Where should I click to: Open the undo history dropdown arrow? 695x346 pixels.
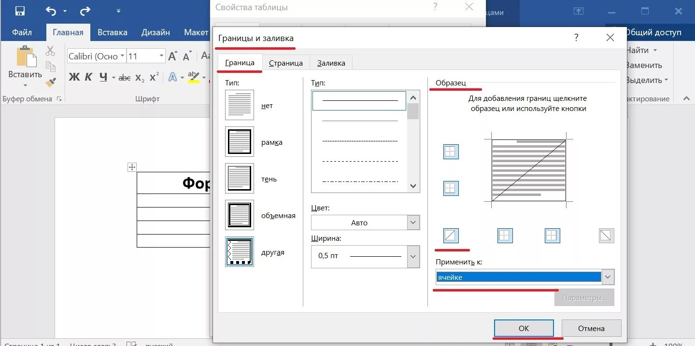[65, 11]
